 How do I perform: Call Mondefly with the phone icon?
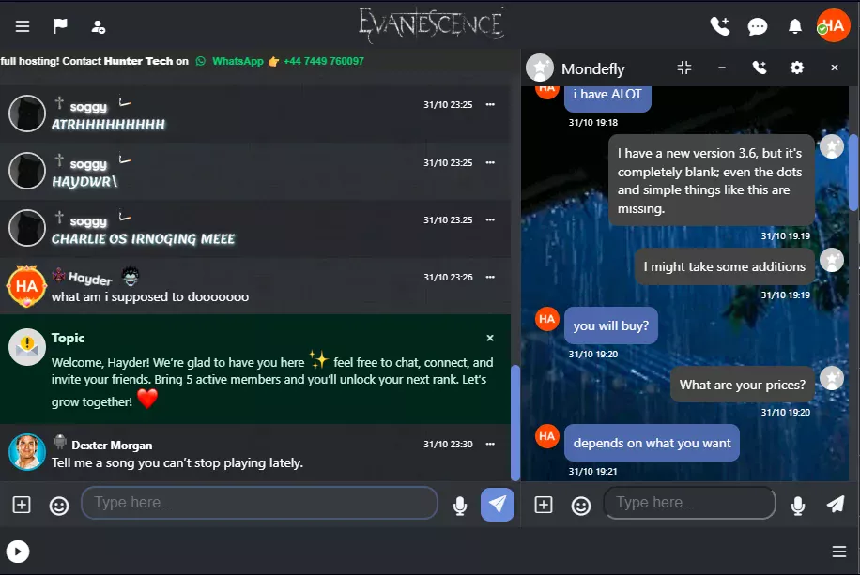(760, 68)
